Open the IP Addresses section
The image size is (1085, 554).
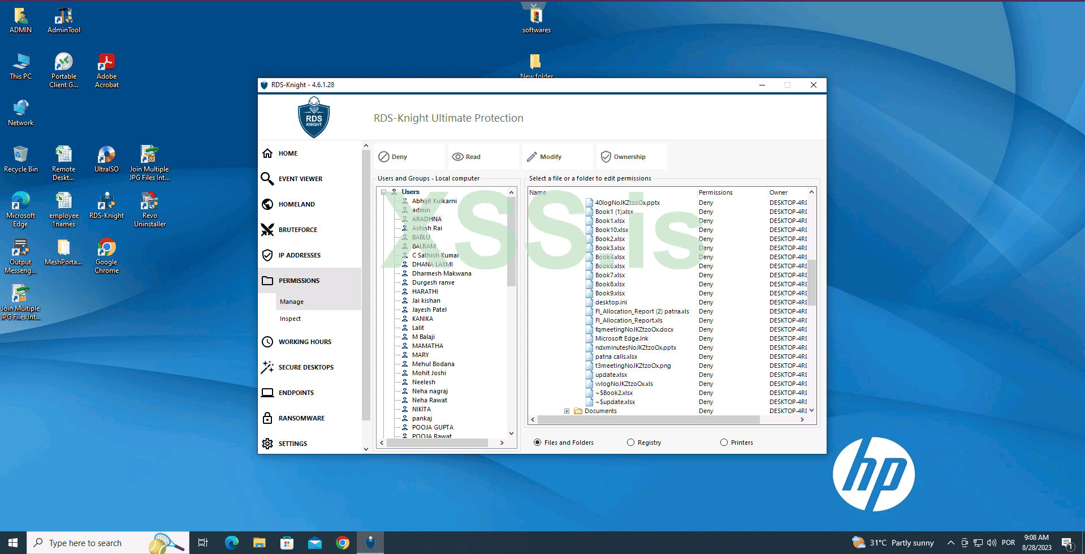click(299, 255)
